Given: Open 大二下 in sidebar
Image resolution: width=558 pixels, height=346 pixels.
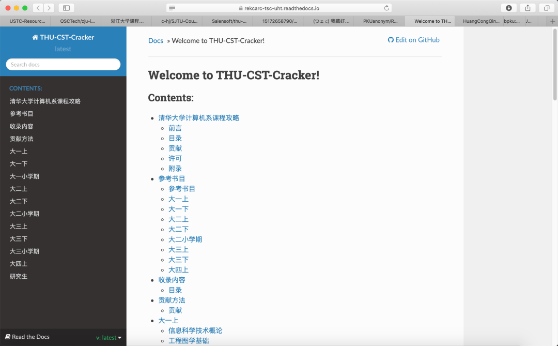Looking at the screenshot, I should [19, 201].
